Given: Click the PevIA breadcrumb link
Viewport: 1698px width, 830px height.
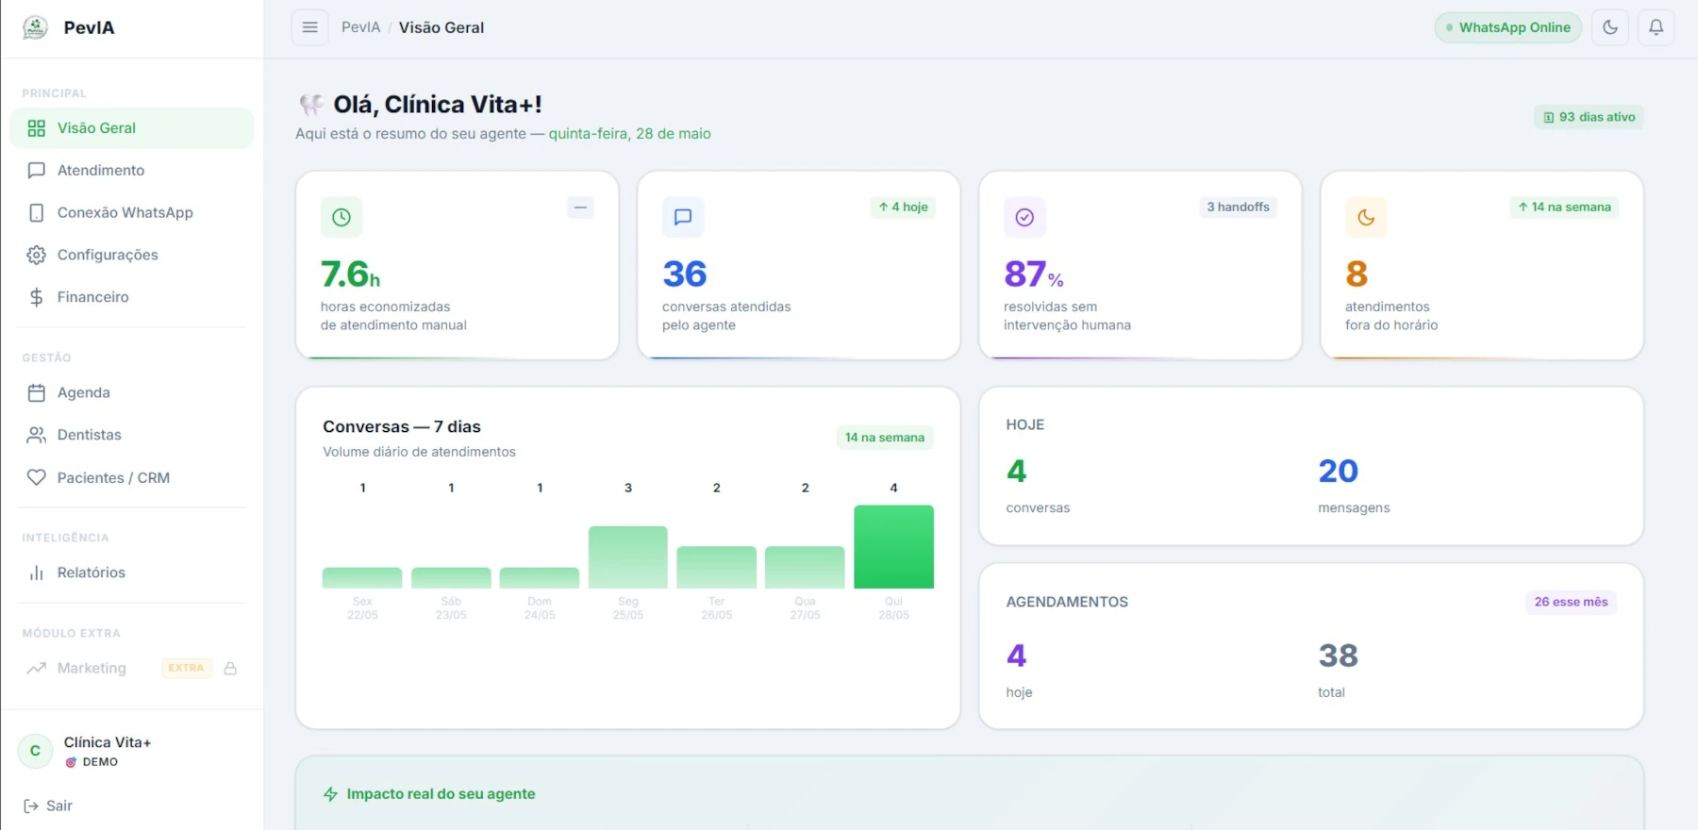Looking at the screenshot, I should coord(360,27).
